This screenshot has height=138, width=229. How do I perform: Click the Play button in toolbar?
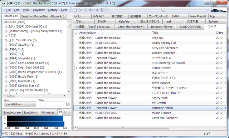point(80,10)
